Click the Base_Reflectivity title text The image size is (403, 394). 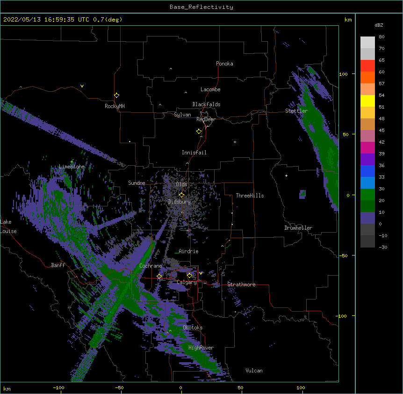[x=201, y=7]
